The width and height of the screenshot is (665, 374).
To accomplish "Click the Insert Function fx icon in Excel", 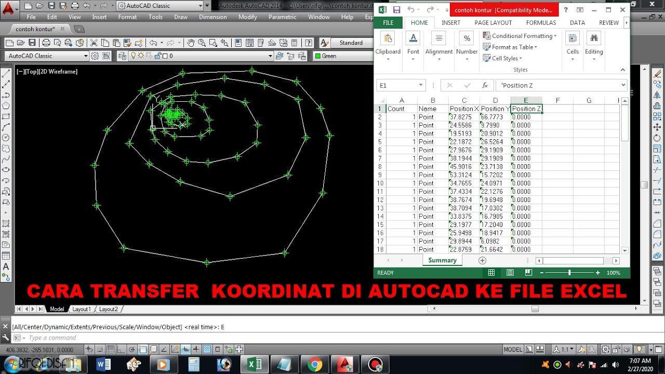I will [485, 85].
